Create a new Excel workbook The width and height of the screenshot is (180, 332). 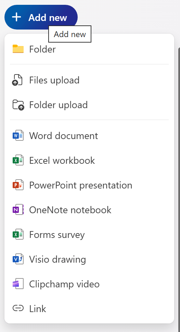click(89, 160)
